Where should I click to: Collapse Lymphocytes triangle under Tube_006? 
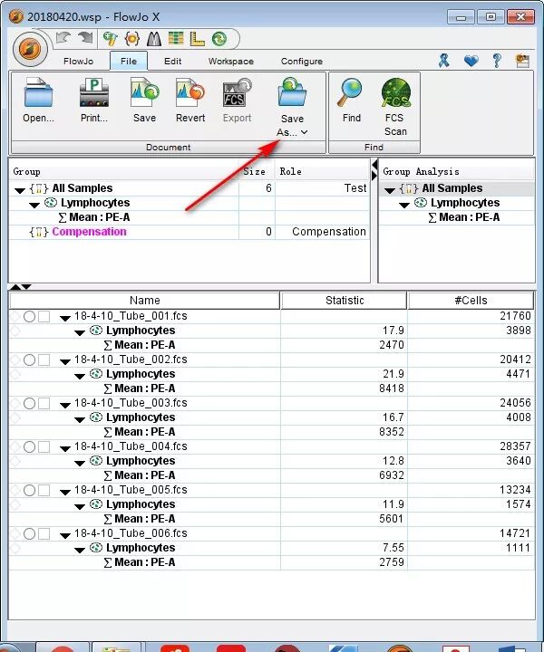[80, 551]
